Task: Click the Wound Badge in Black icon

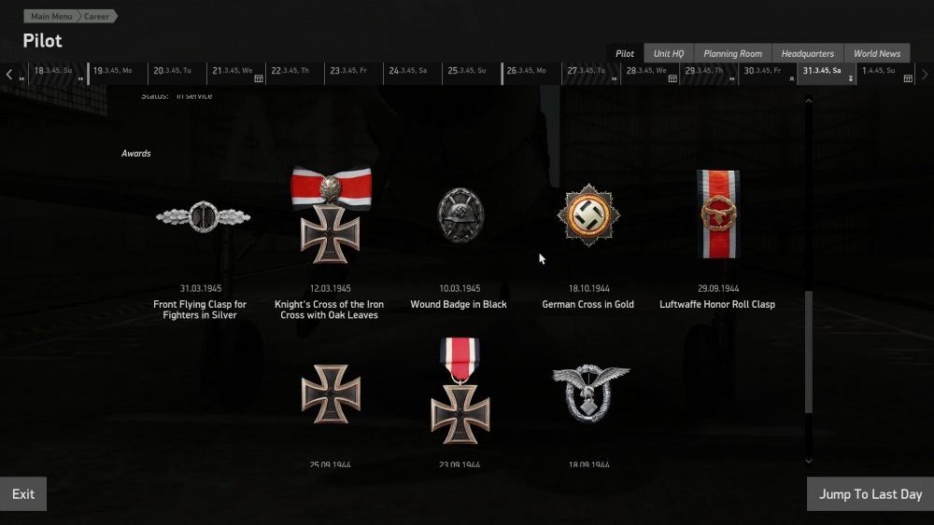Action: pos(460,215)
